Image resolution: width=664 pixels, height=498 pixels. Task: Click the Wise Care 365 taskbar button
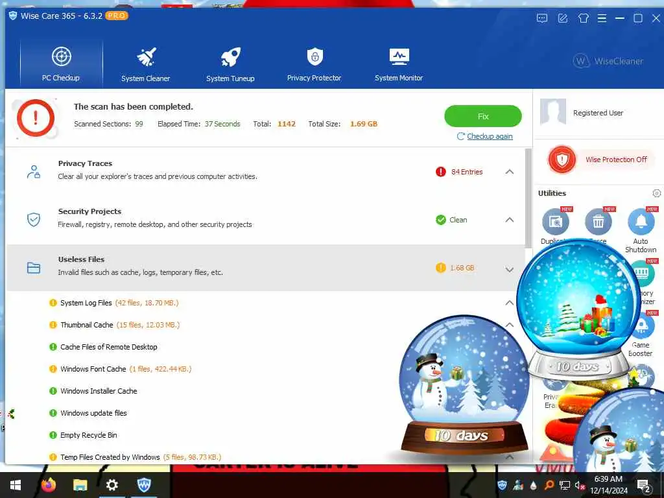click(x=144, y=485)
